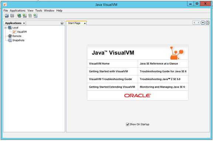
Task: Open the VisualVM Home link
Action: pyautogui.click(x=99, y=64)
